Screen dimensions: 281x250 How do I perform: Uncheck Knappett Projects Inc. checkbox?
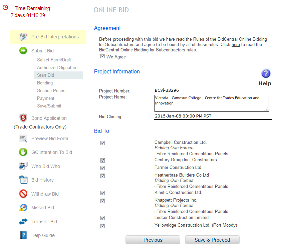coord(102,201)
